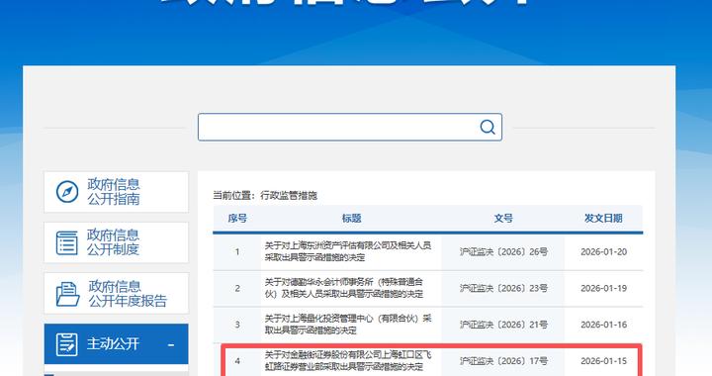712x376 pixels.
Task: Click row number 2 cell
Action: coord(237,288)
